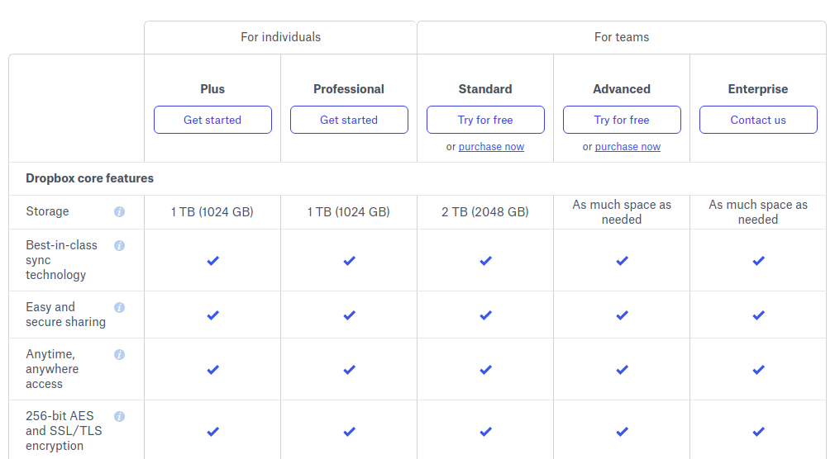Start free trial for the Advanced plan

[x=622, y=120]
